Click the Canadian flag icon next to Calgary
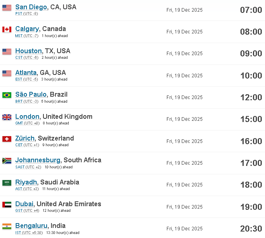The width and height of the screenshot is (265, 238). [x=7, y=29]
